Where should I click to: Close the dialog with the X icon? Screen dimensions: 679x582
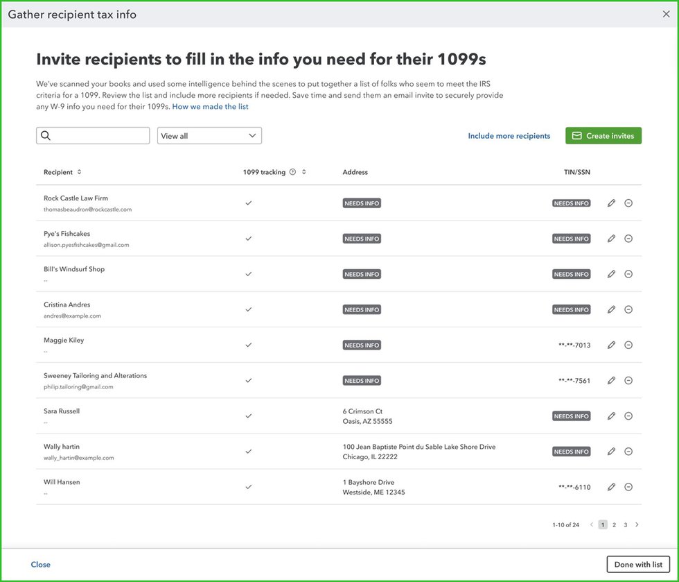[x=667, y=14]
